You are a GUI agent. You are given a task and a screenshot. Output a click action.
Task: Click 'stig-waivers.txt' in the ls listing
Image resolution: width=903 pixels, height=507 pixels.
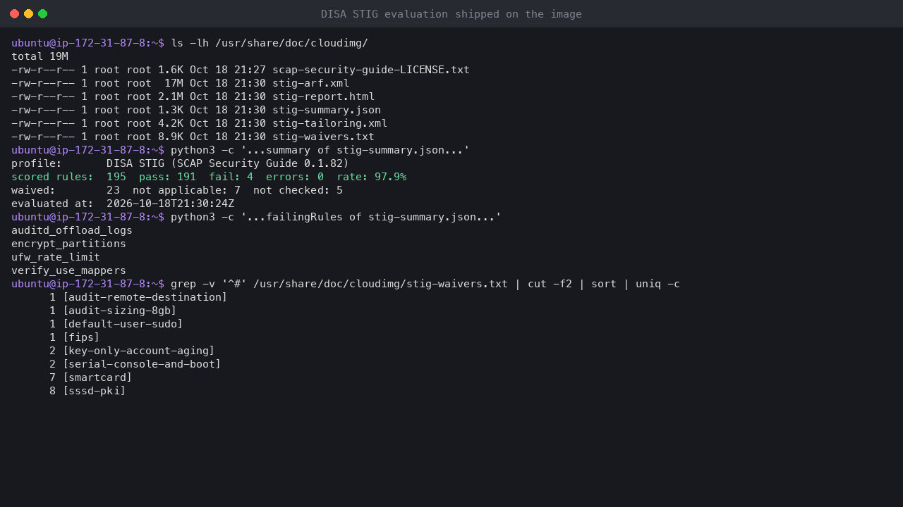(324, 137)
